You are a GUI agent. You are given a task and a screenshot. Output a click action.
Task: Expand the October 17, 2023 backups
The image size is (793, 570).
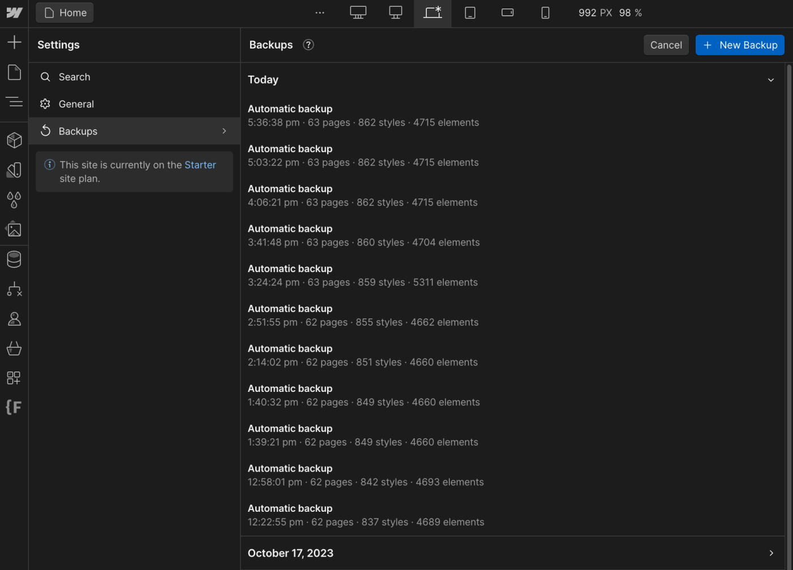770,553
